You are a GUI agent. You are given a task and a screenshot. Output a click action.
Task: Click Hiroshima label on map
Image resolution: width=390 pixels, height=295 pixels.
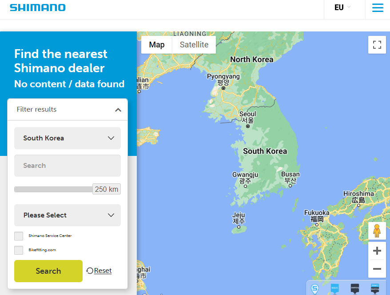358,197
